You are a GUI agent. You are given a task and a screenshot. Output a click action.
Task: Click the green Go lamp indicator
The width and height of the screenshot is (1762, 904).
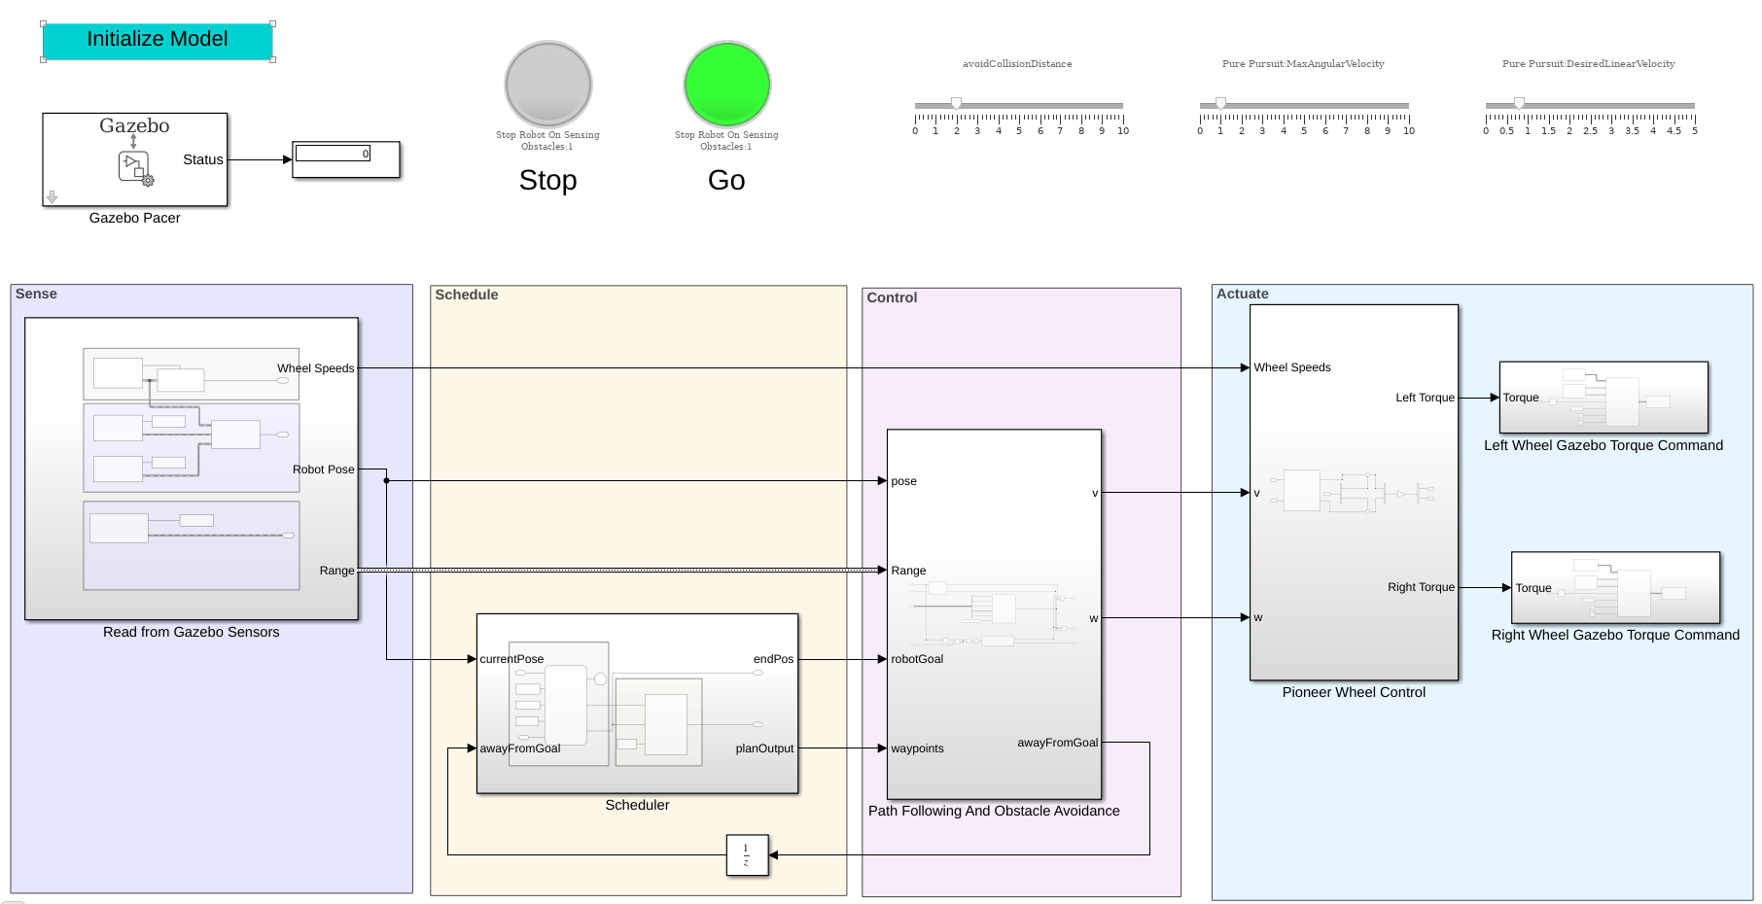(727, 85)
